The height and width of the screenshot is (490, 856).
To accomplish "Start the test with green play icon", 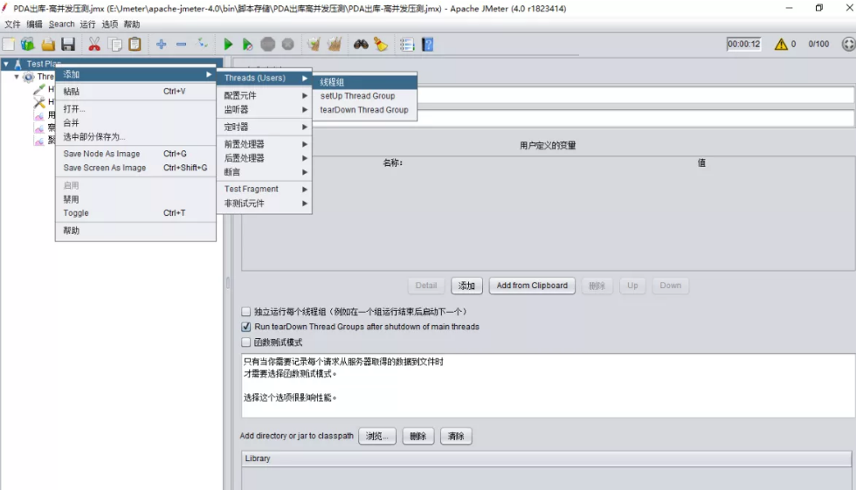I will 228,45.
